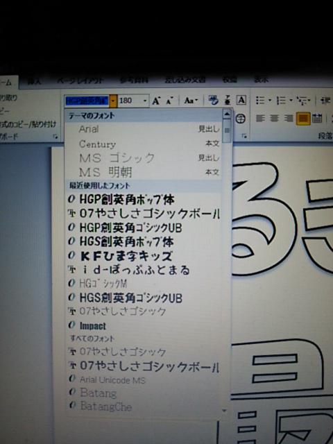Screen dimensions: 333x444
Task: Click the font list scrollbar thumb
Action: click(x=227, y=130)
